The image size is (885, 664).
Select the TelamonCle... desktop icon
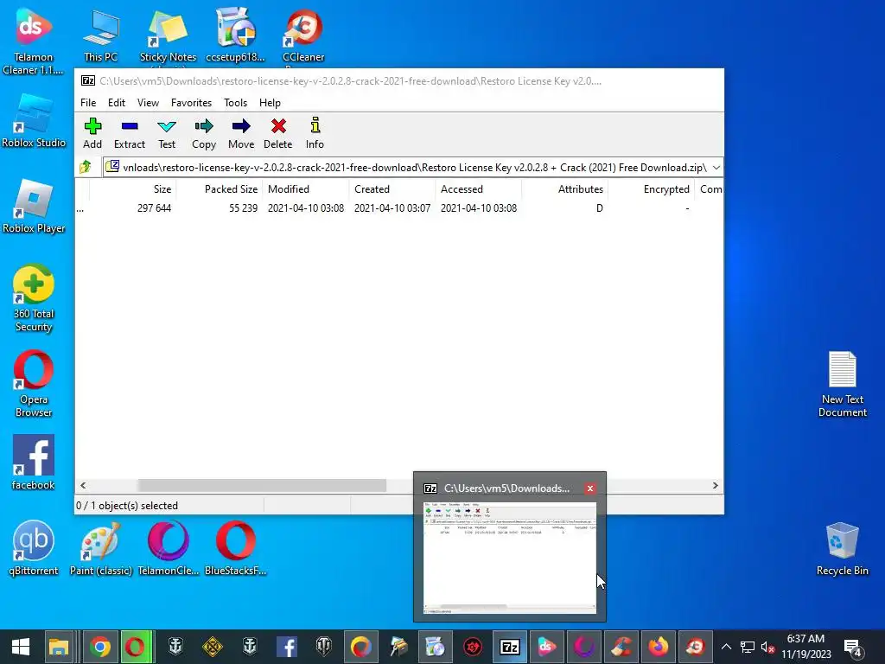[169, 549]
